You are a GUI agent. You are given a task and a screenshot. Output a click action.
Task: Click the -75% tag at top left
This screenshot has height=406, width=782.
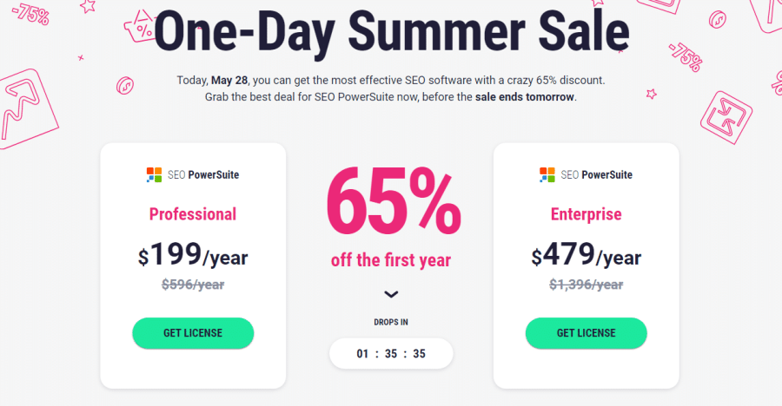tap(31, 14)
